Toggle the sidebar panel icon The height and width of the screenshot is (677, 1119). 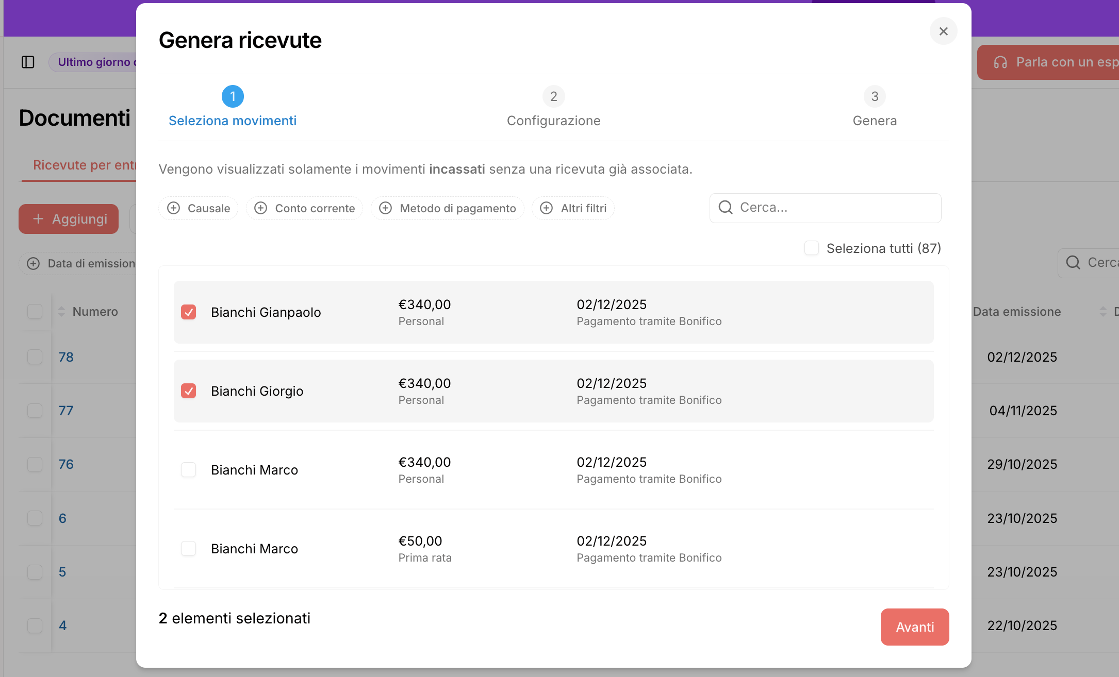[x=28, y=62]
